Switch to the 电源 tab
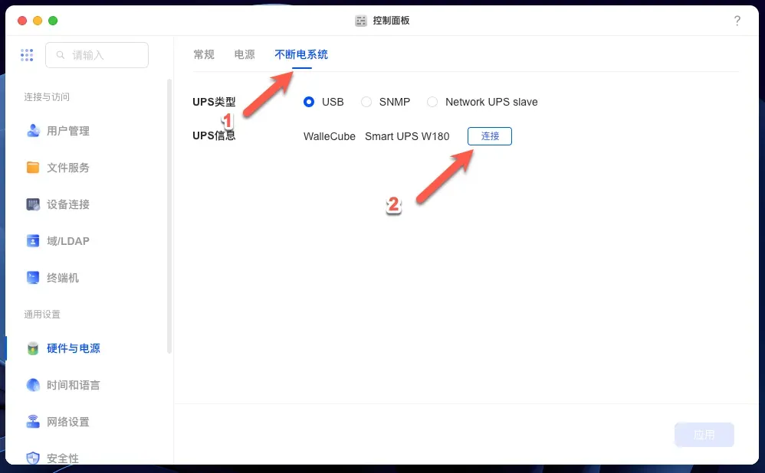The width and height of the screenshot is (765, 473). point(245,54)
